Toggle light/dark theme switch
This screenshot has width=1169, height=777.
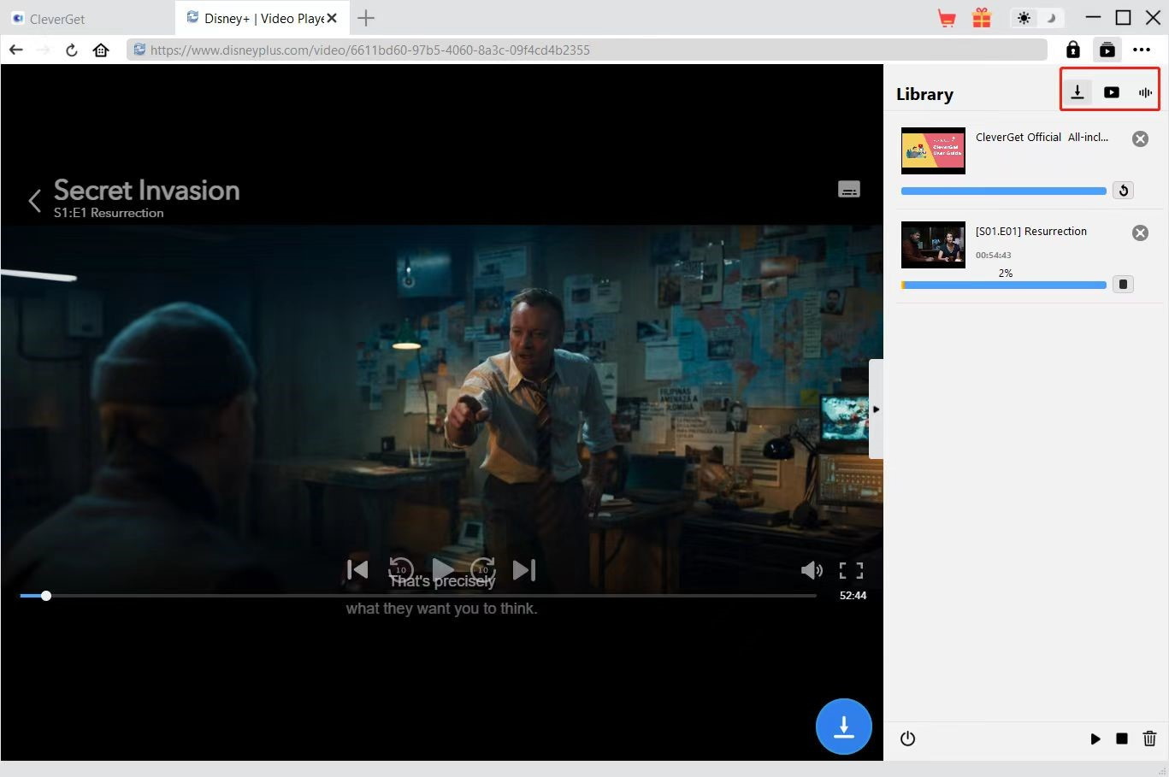[1036, 18]
